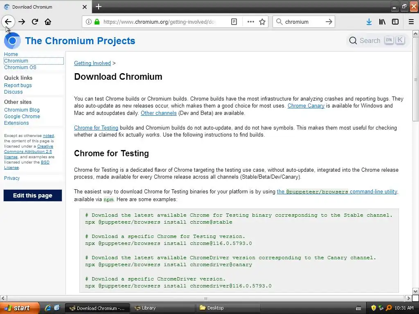Image resolution: width=419 pixels, height=314 pixels.
Task: Click the chromium search text box
Action: click(303, 22)
